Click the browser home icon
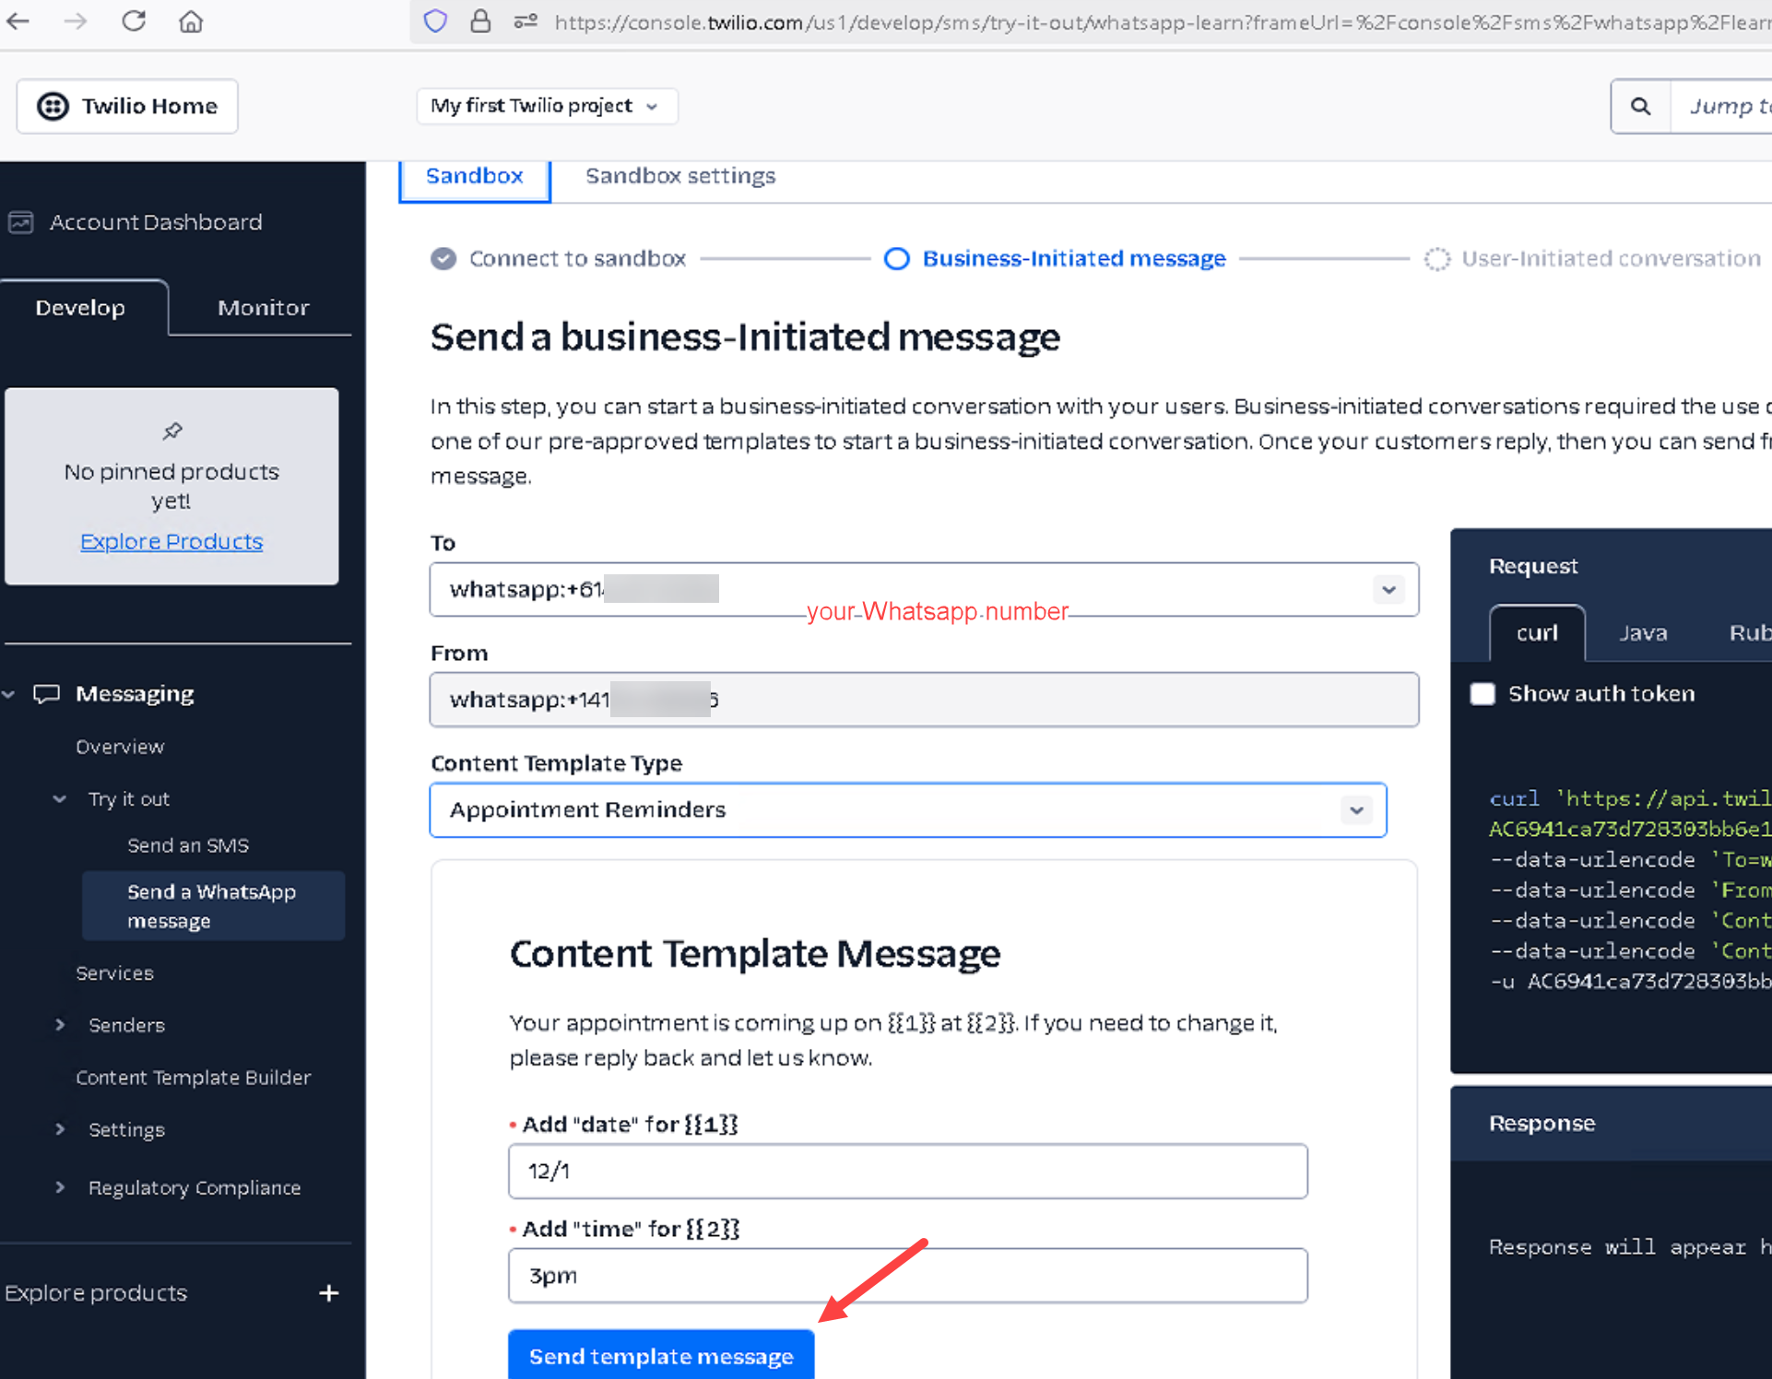Screen dimensions: 1772x1379 [191, 20]
